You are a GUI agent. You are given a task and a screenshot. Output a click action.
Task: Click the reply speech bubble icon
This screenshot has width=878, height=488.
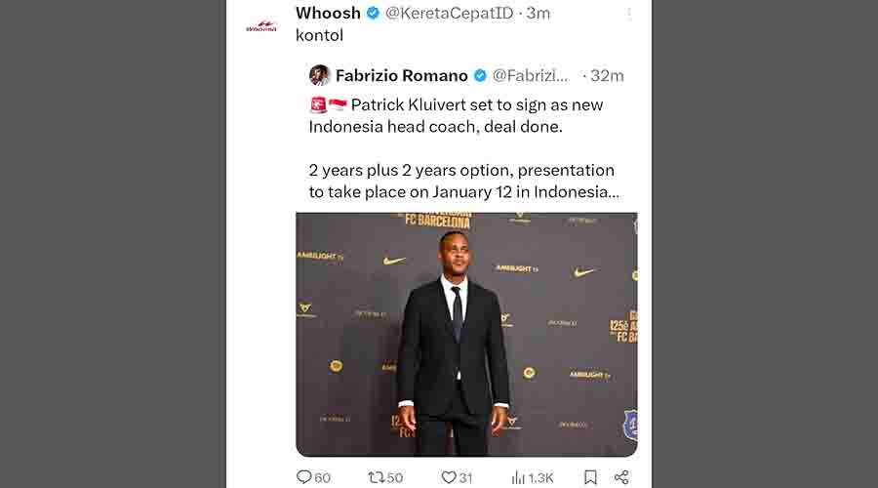[304, 477]
